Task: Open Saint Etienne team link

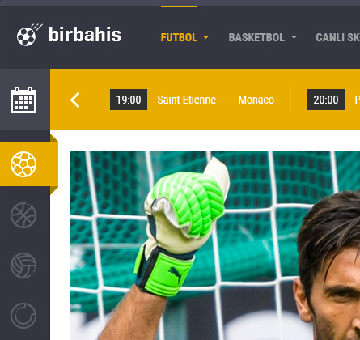Action: [x=187, y=100]
